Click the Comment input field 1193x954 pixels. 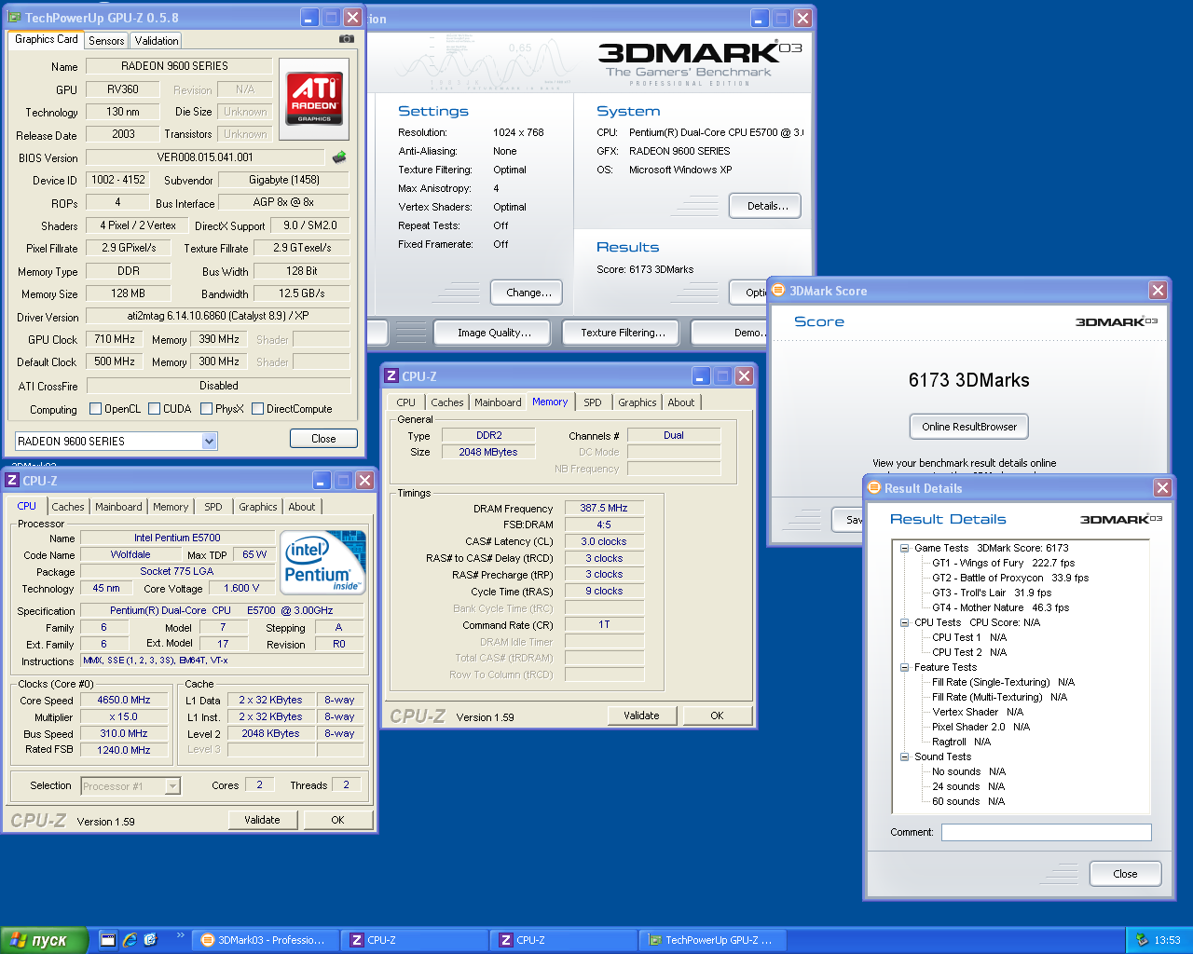(1046, 833)
